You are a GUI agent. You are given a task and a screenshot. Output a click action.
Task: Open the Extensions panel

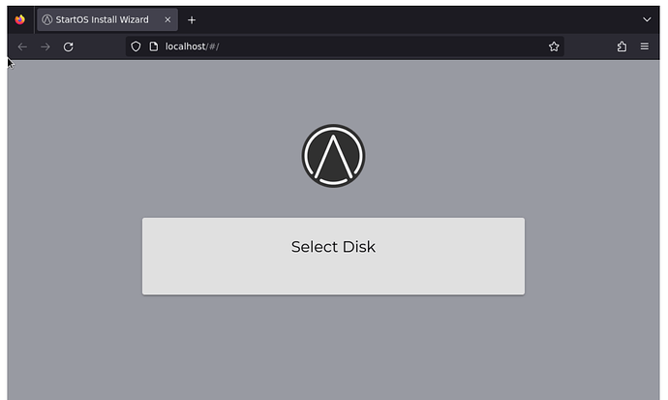[x=622, y=46]
